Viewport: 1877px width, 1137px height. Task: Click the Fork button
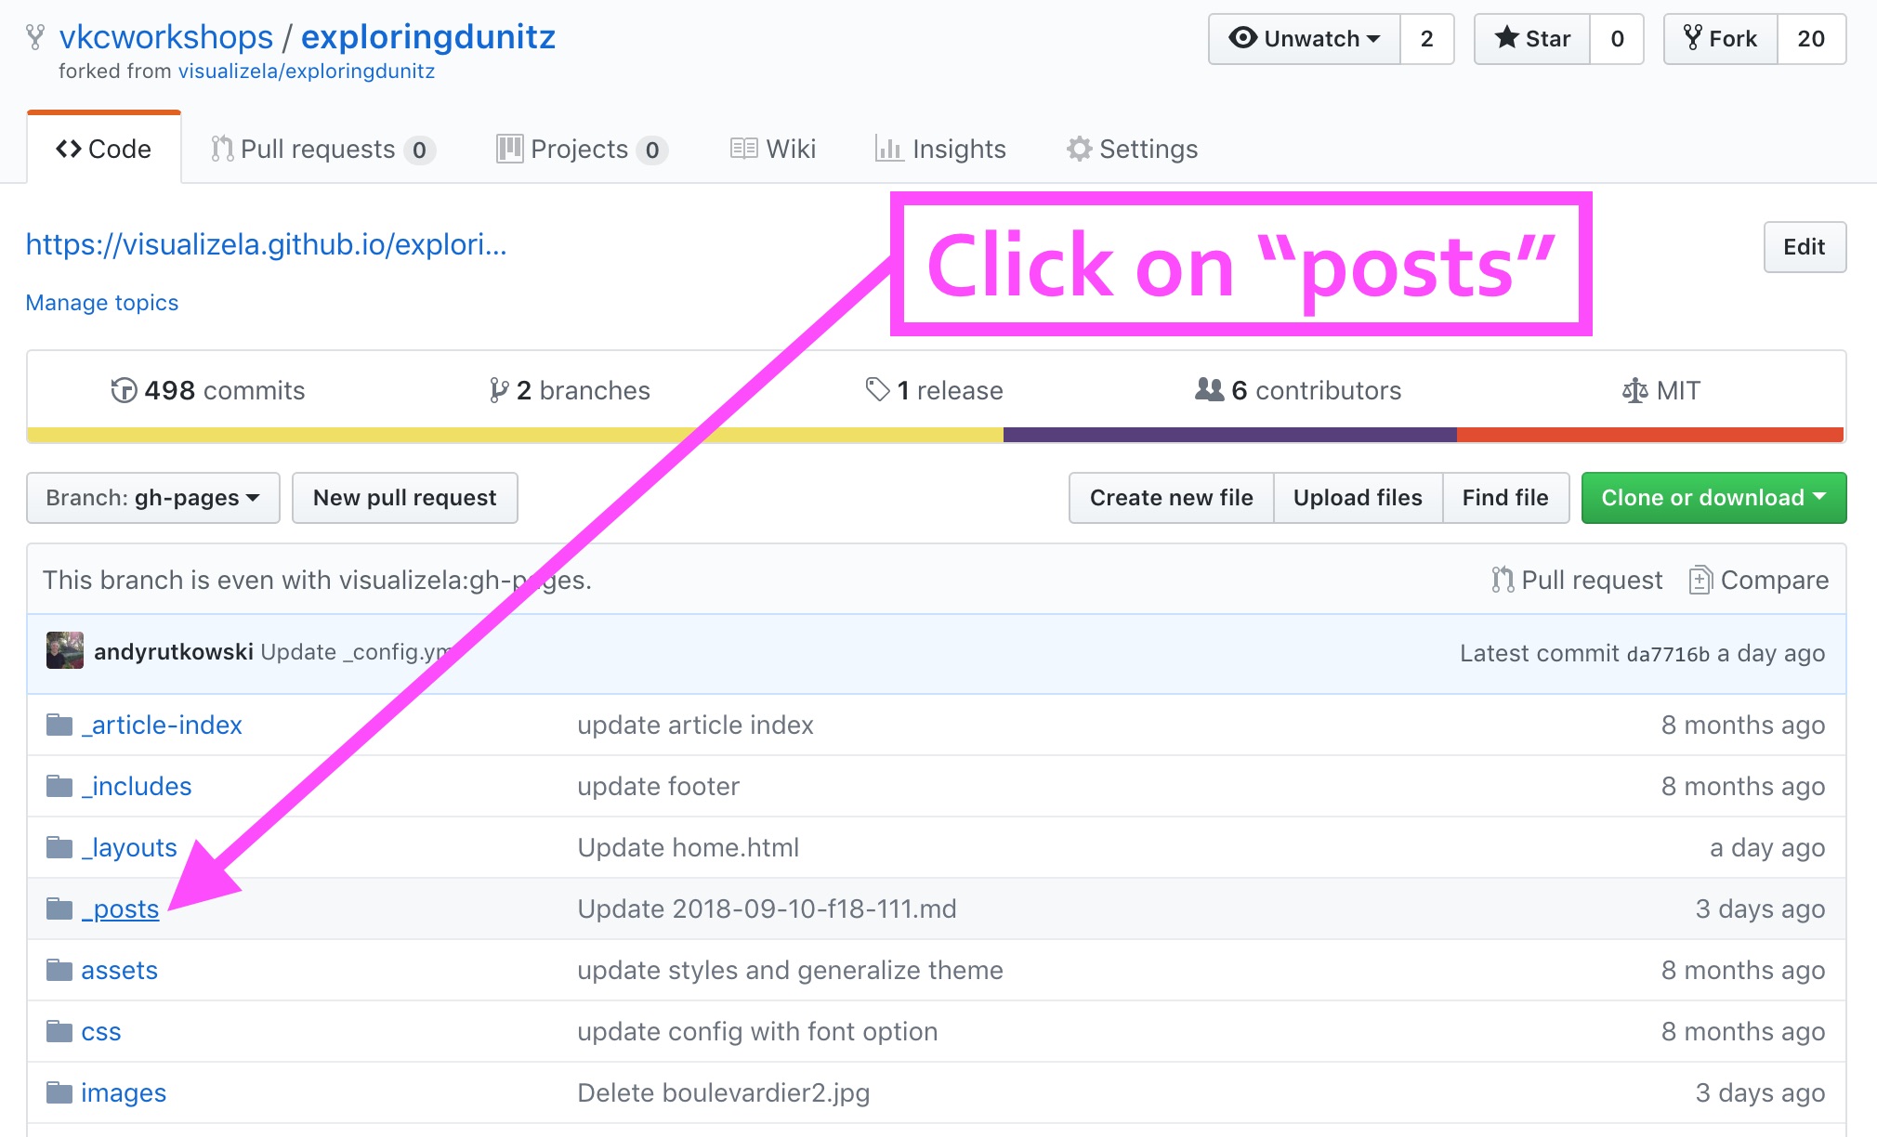coord(1720,39)
